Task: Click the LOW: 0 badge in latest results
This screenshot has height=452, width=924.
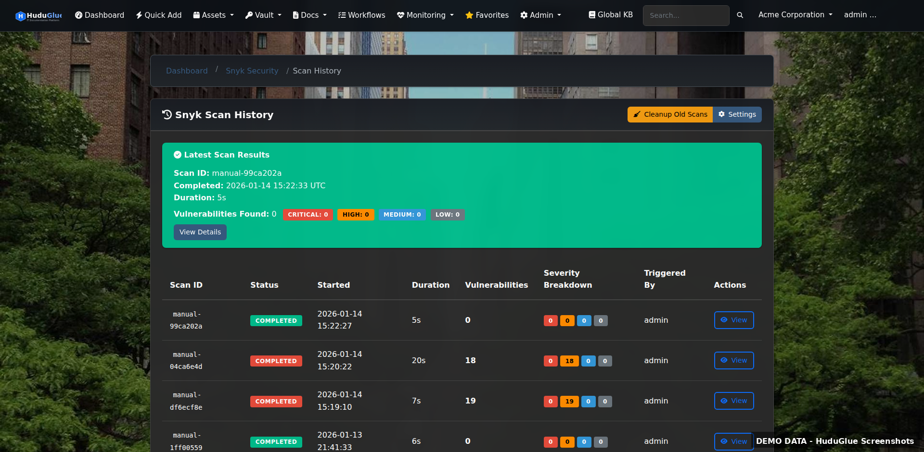Action: point(448,215)
